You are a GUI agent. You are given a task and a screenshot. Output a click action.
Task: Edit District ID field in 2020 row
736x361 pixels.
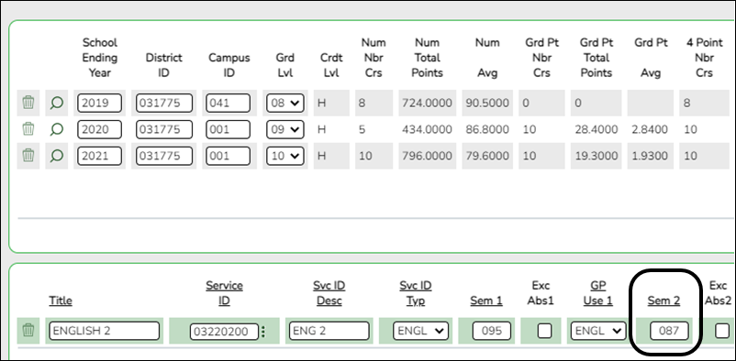click(x=164, y=129)
